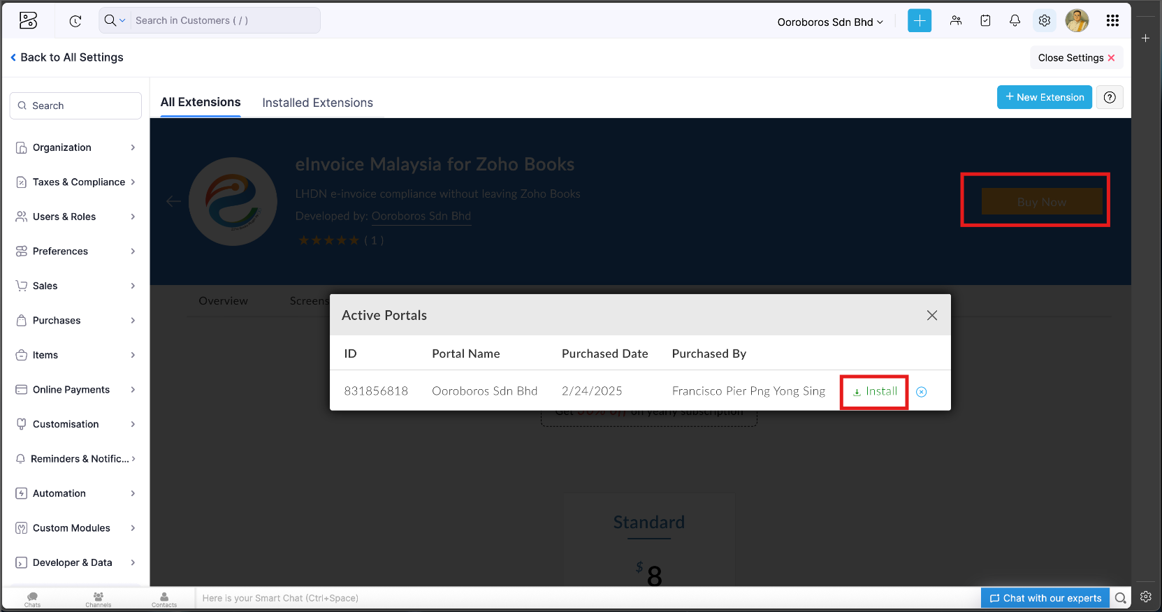This screenshot has height=612, width=1162.
Task: Click the search icon beside Chat with experts
Action: [1120, 598]
